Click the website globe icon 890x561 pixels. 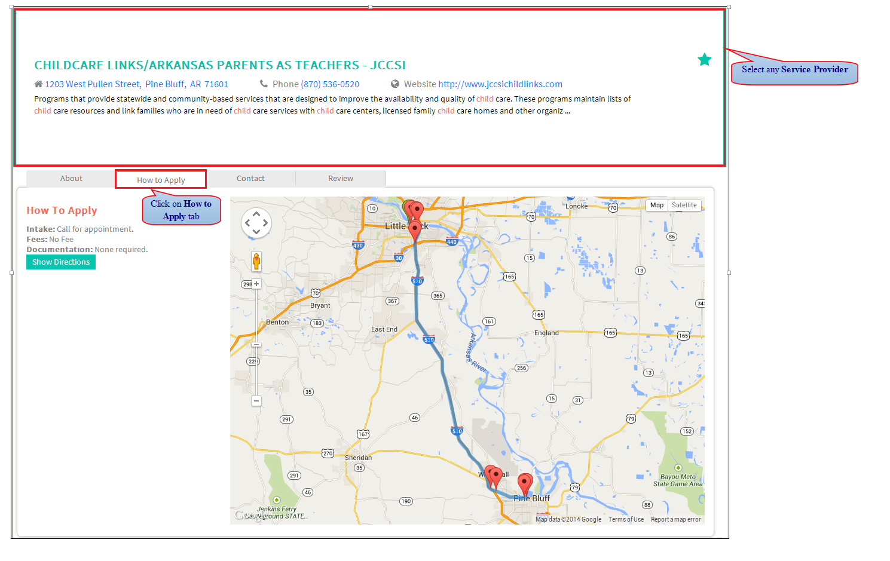pyautogui.click(x=395, y=84)
